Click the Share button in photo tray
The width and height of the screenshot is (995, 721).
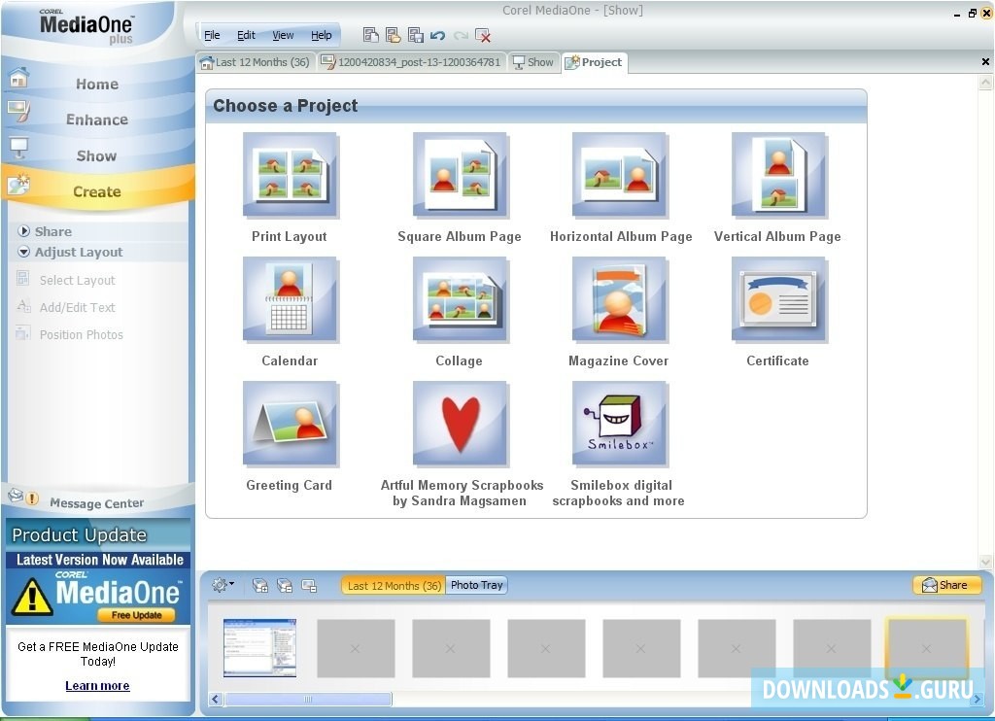946,585
